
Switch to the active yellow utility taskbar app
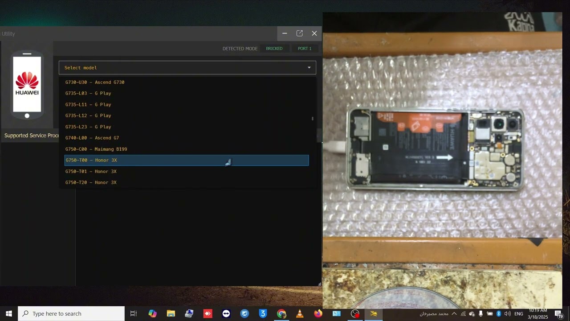(374, 313)
